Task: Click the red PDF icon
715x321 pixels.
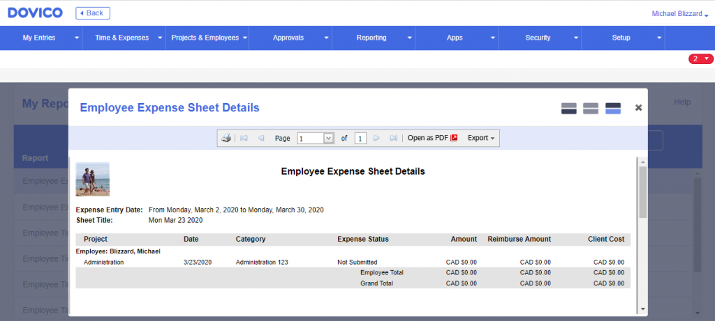Action: (454, 139)
